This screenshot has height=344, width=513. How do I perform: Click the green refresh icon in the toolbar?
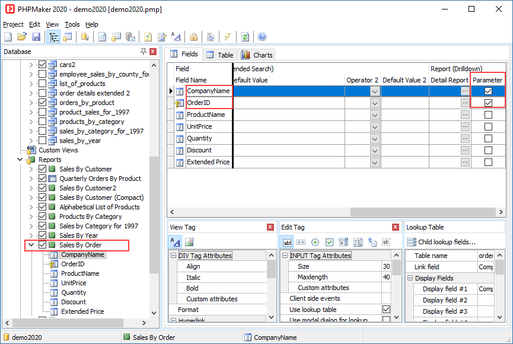click(x=245, y=37)
